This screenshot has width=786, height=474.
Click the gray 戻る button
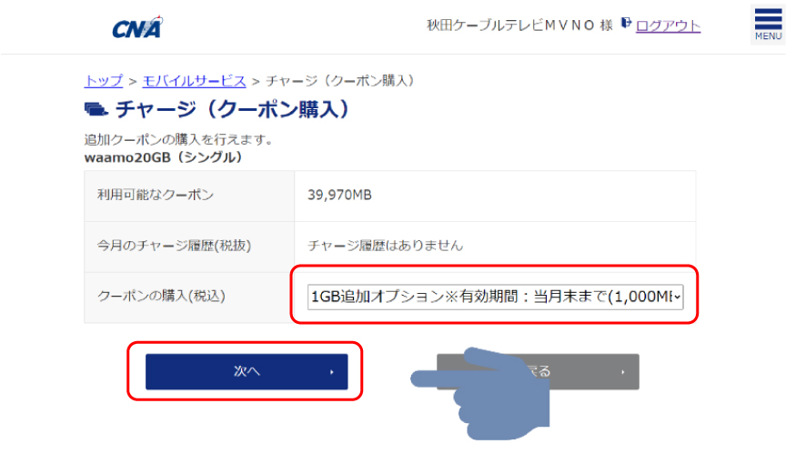point(538,372)
